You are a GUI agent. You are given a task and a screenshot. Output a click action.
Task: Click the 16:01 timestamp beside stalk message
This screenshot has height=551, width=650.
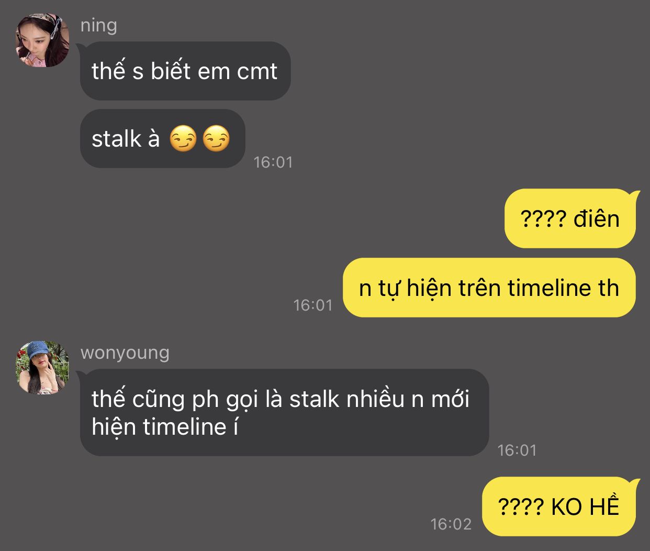click(273, 162)
